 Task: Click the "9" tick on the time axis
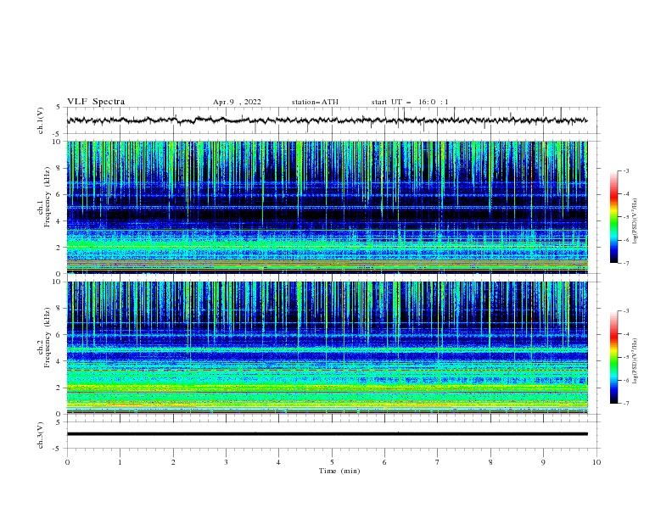(x=543, y=462)
